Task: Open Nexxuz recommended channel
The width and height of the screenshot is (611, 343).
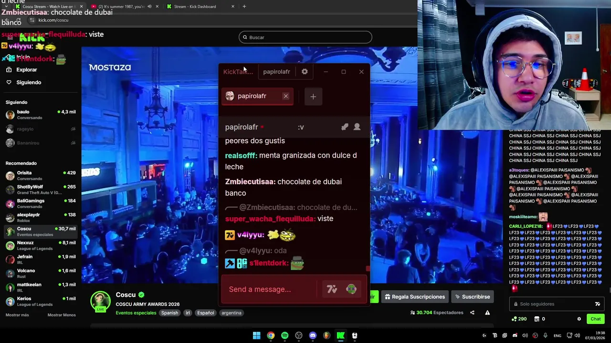Action: tap(41, 245)
